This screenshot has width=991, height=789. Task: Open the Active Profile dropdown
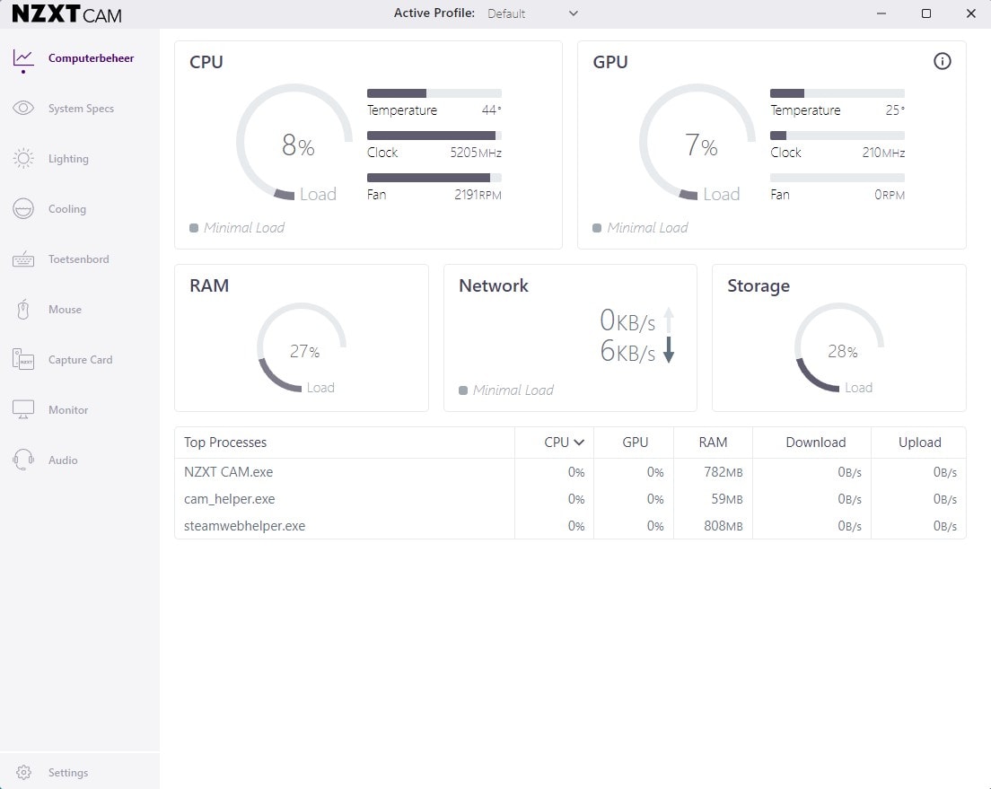tap(532, 13)
